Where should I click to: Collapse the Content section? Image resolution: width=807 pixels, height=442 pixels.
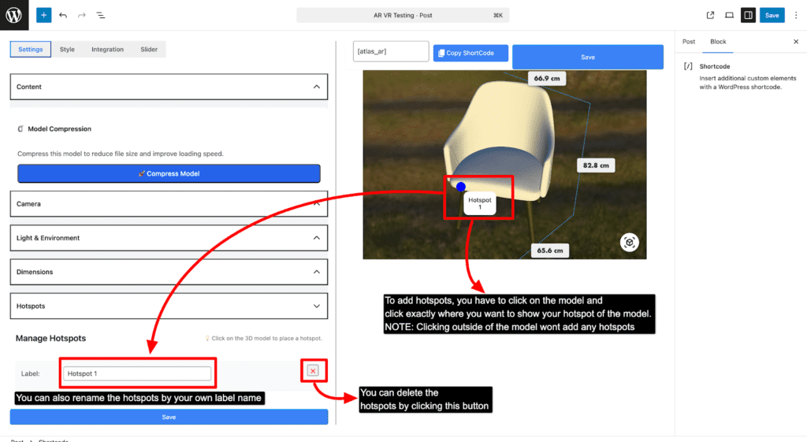316,87
